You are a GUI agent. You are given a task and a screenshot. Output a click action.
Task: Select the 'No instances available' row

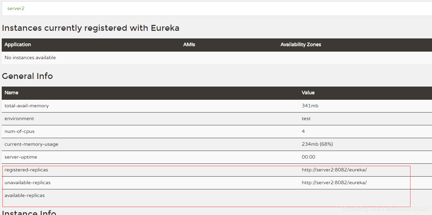[x=217, y=58]
